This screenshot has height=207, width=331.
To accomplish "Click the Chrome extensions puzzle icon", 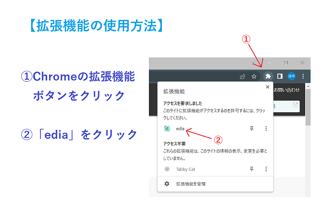I will click(268, 76).
